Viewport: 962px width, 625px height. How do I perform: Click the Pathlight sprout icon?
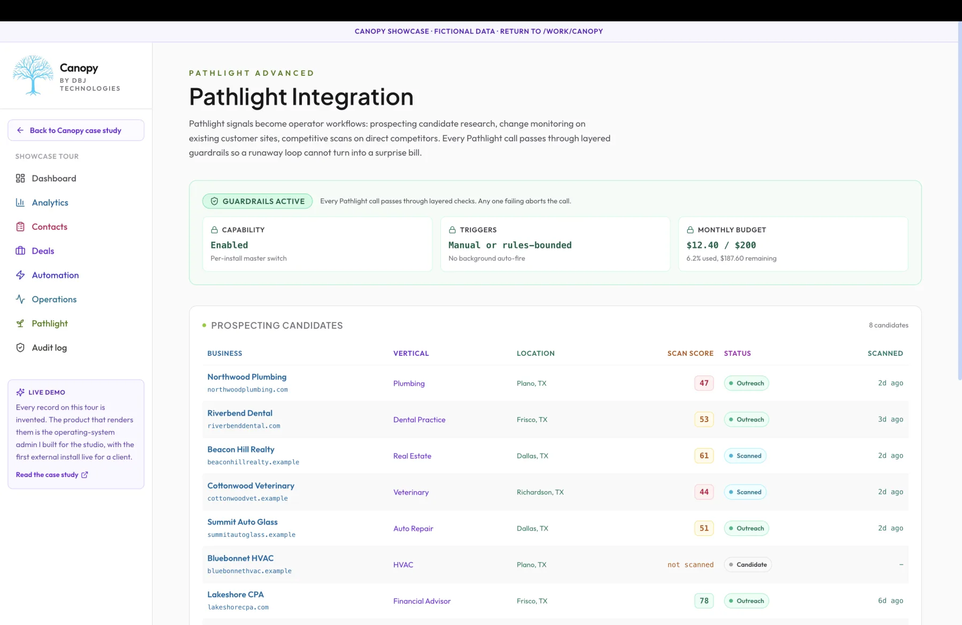pos(20,324)
